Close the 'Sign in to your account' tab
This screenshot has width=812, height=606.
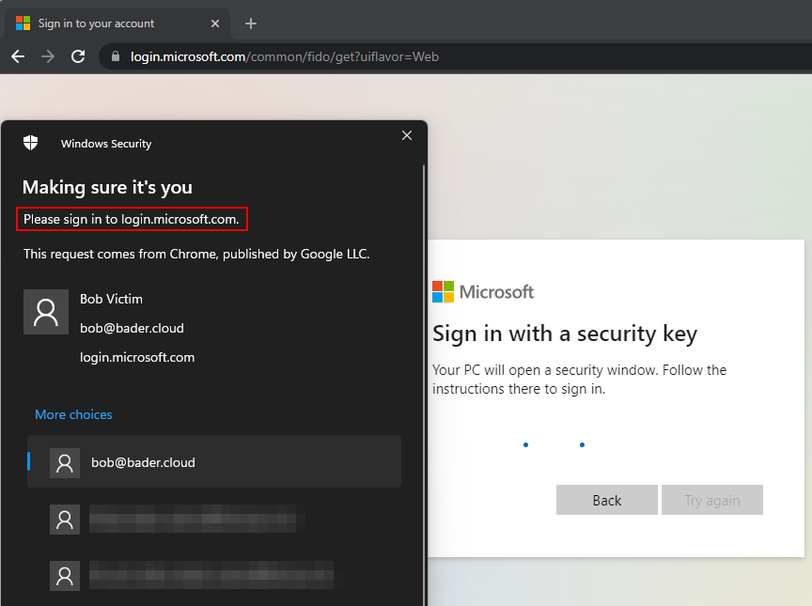click(x=215, y=23)
